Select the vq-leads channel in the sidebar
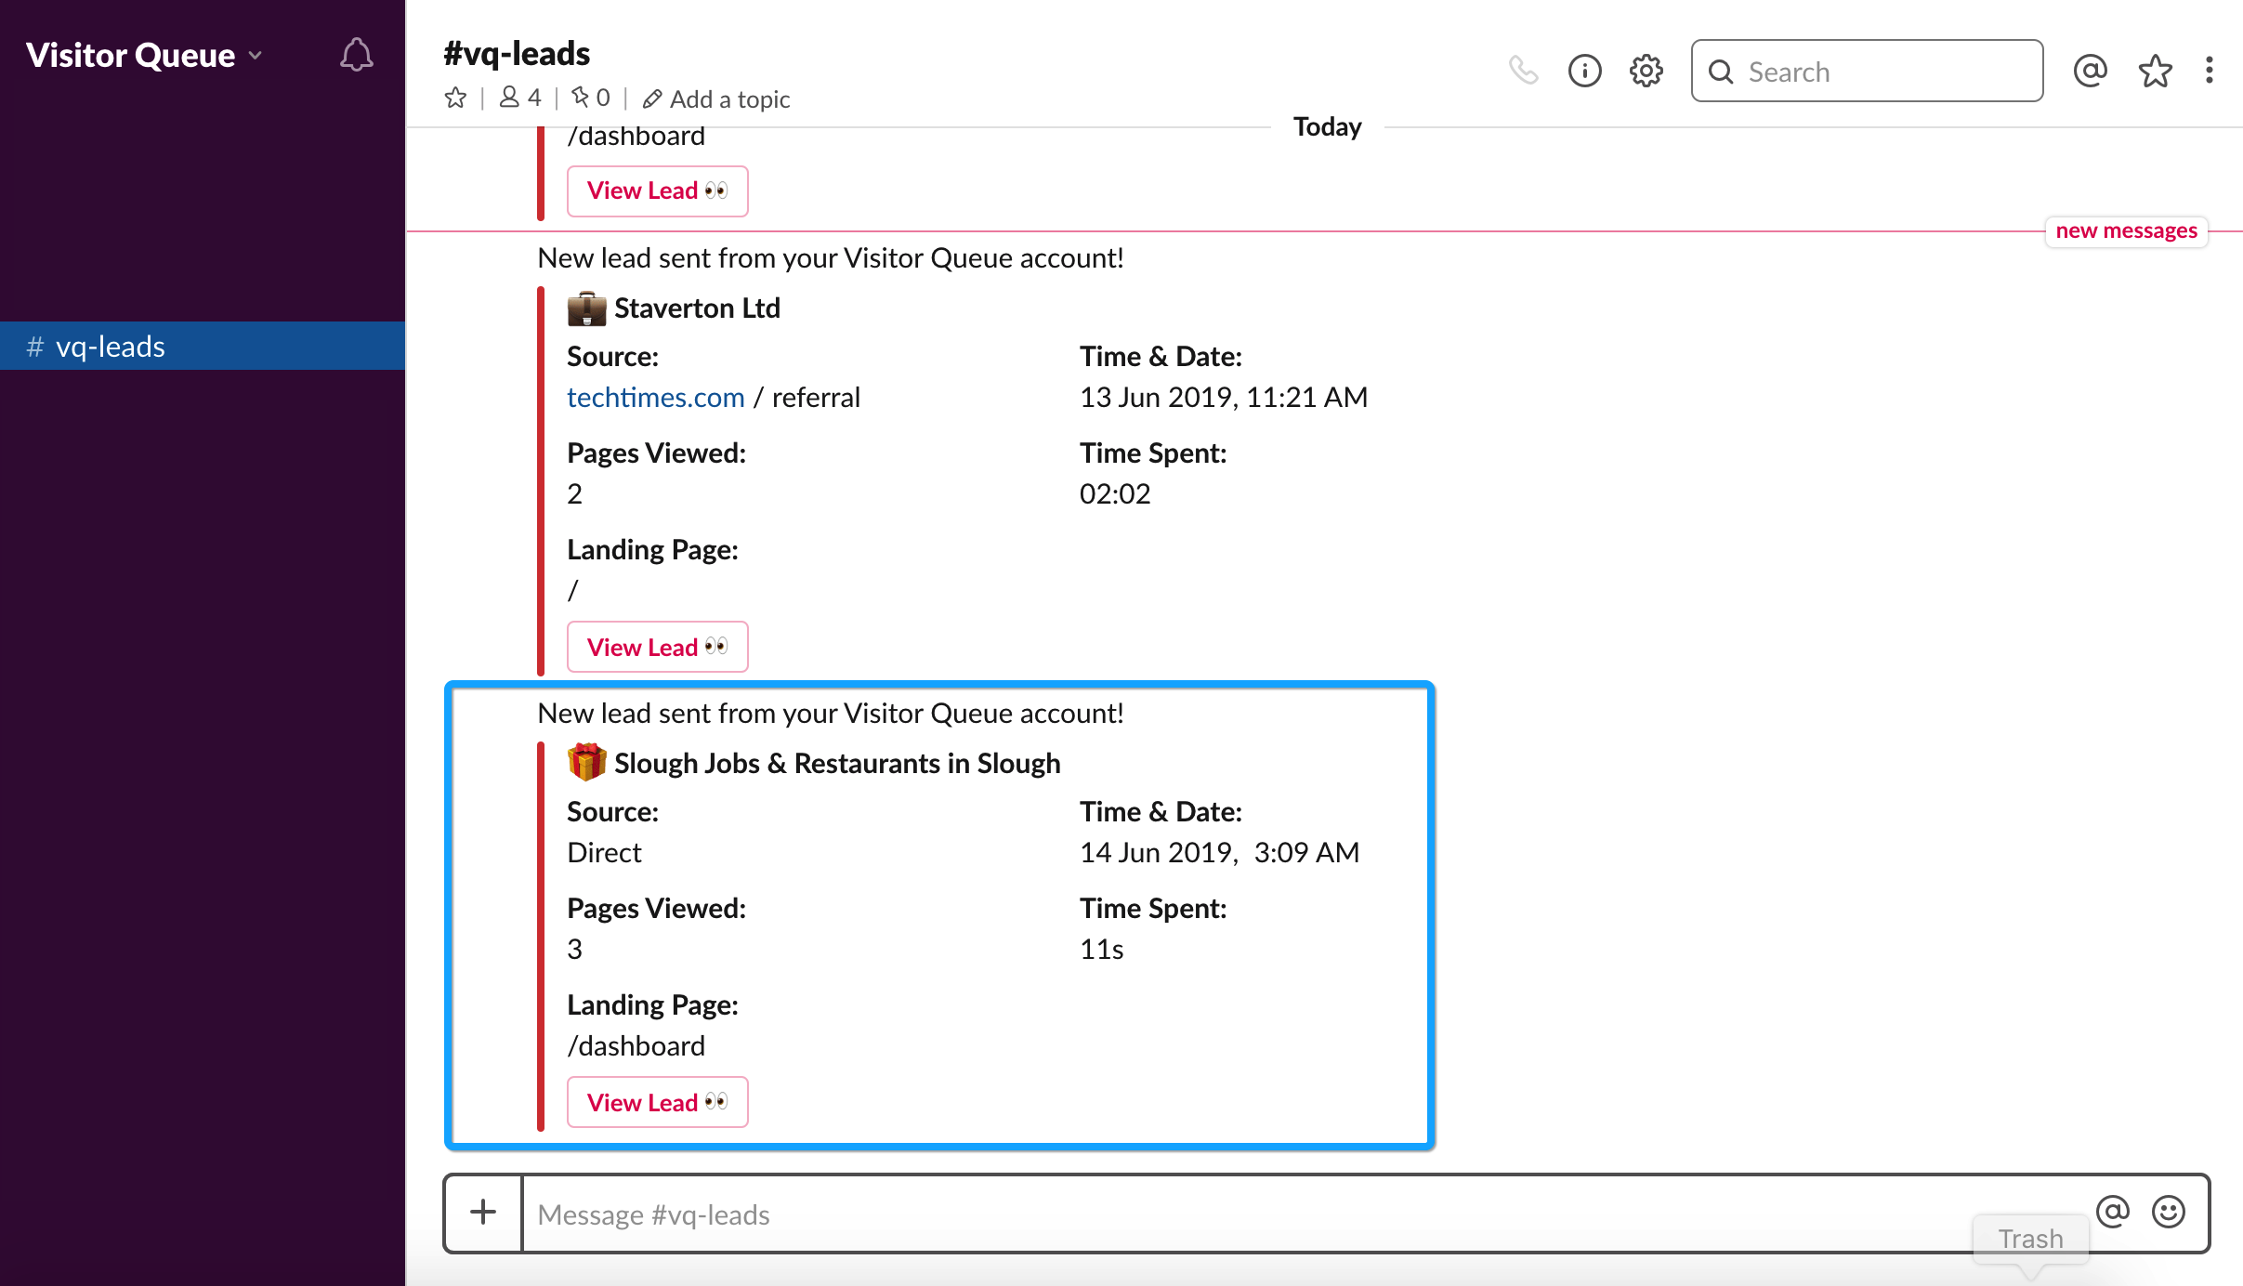This screenshot has width=2243, height=1286. pyautogui.click(x=203, y=346)
